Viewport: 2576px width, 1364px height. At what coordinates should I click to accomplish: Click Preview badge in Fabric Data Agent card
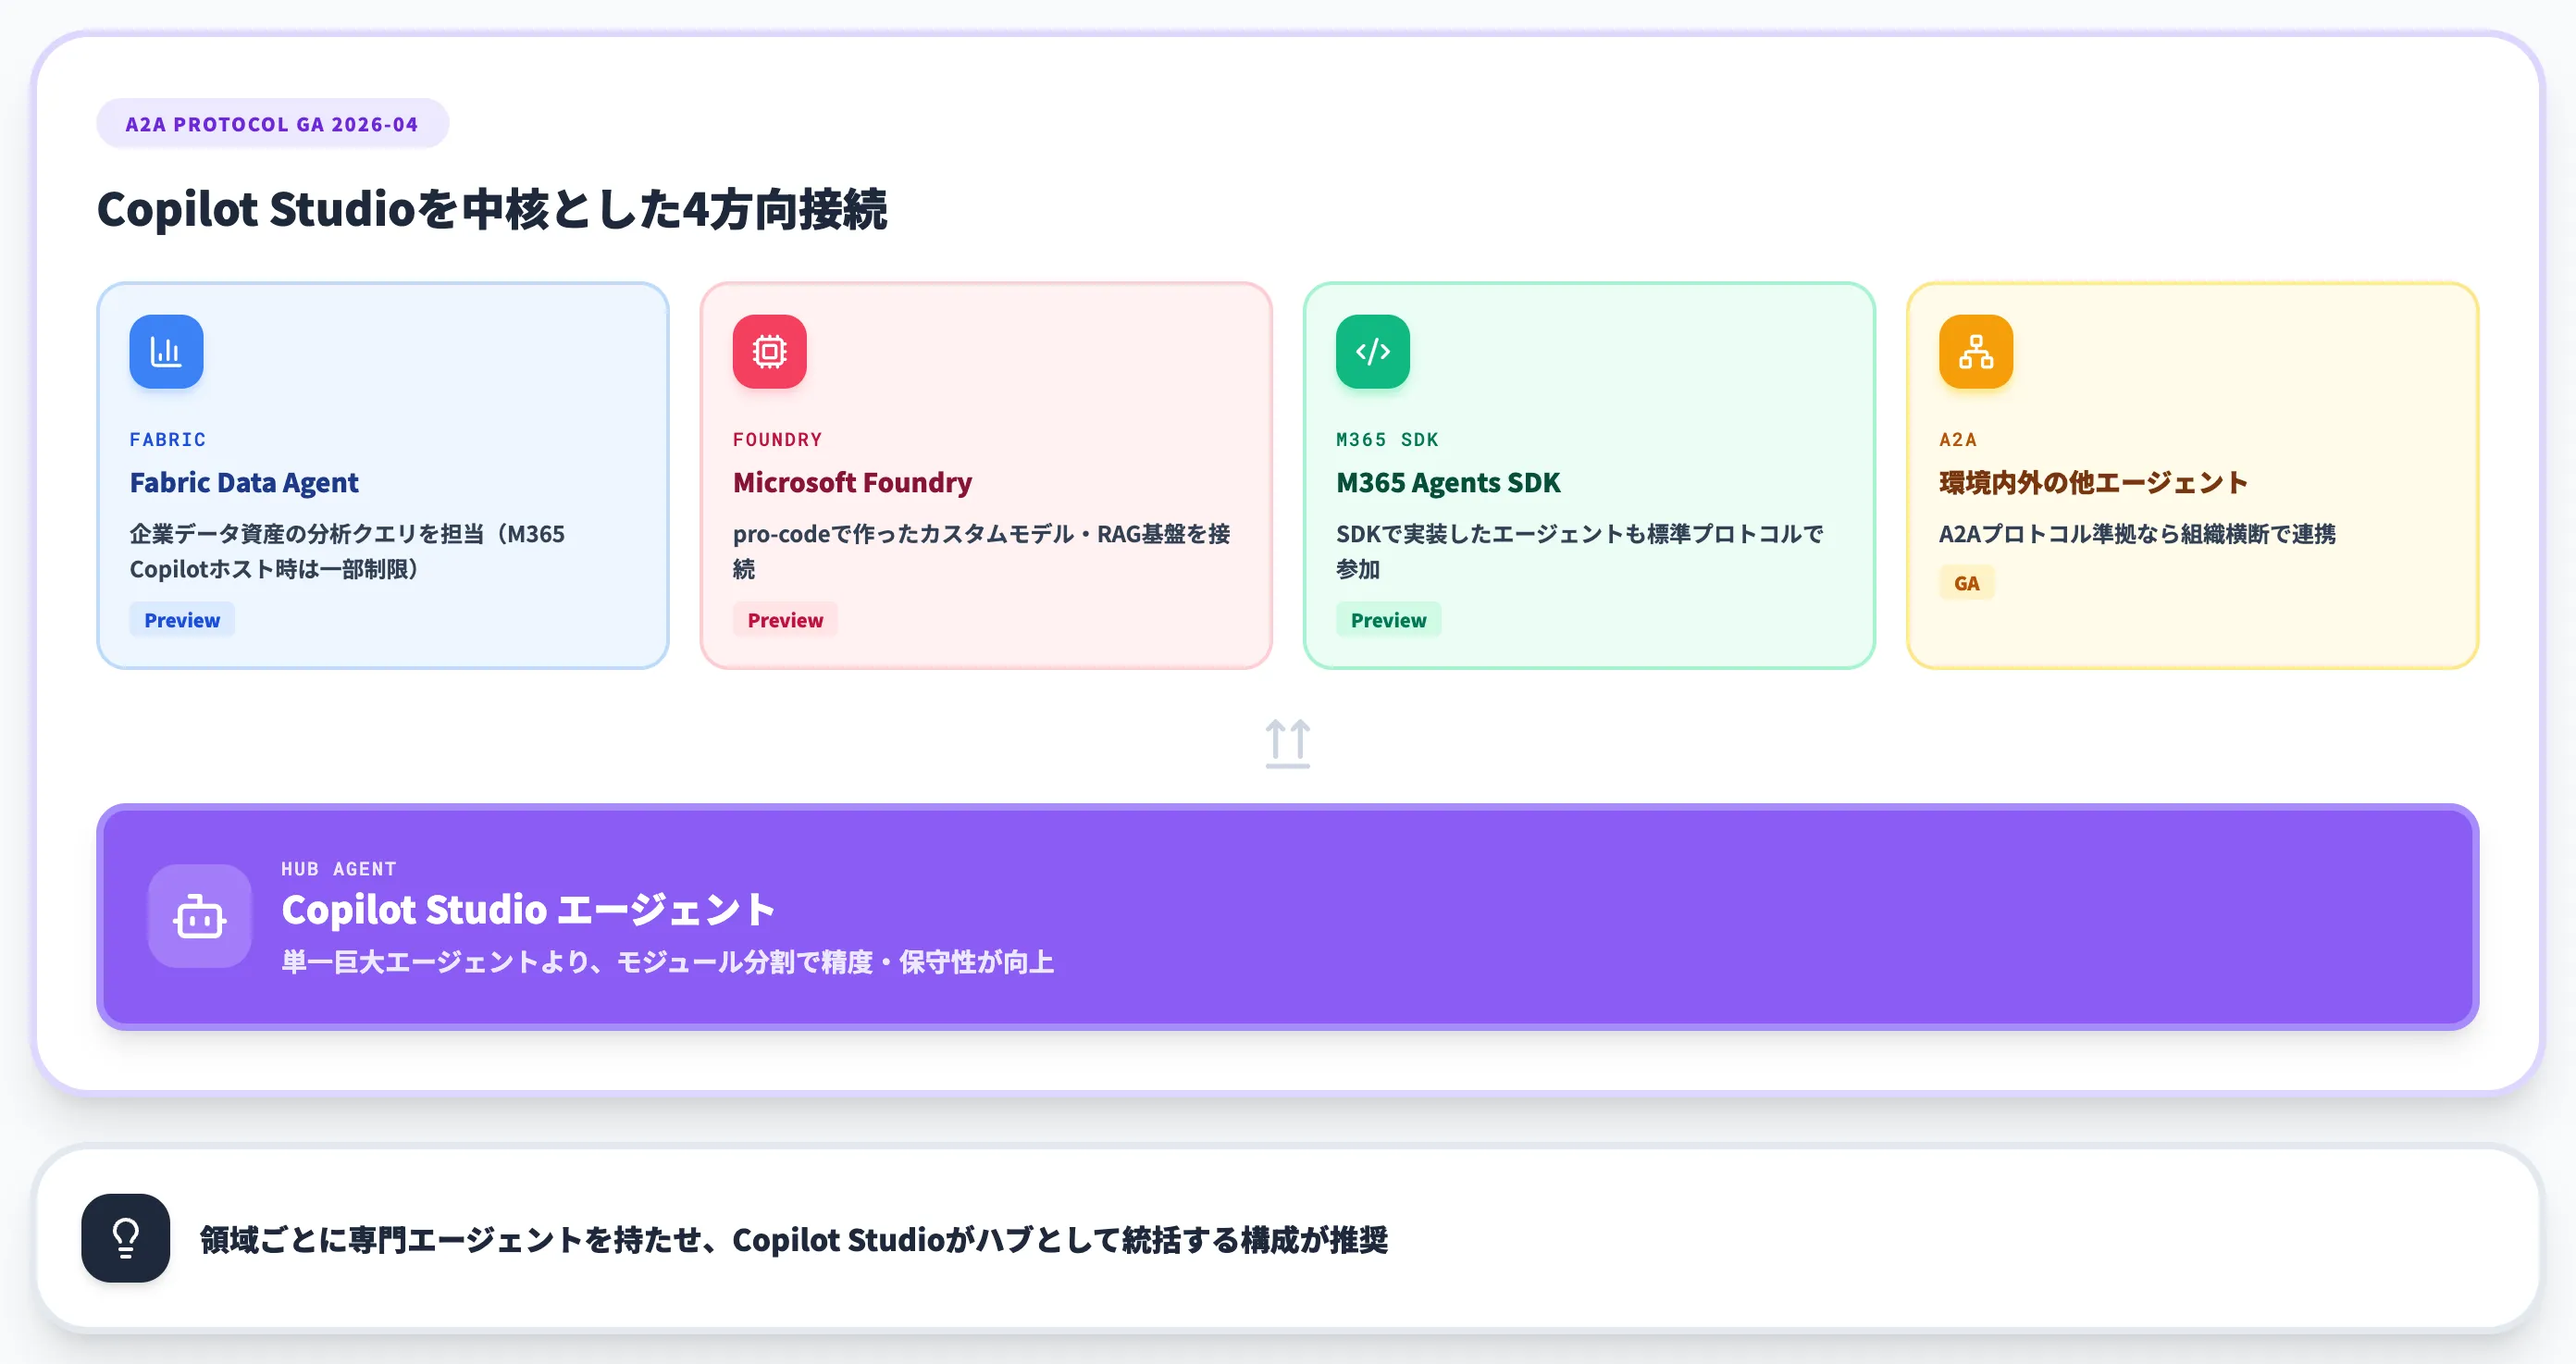click(182, 620)
